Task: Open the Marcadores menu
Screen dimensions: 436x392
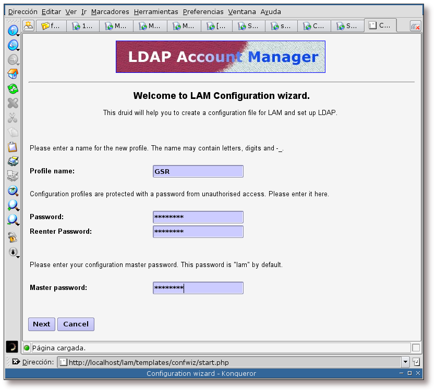Action: [x=110, y=11]
